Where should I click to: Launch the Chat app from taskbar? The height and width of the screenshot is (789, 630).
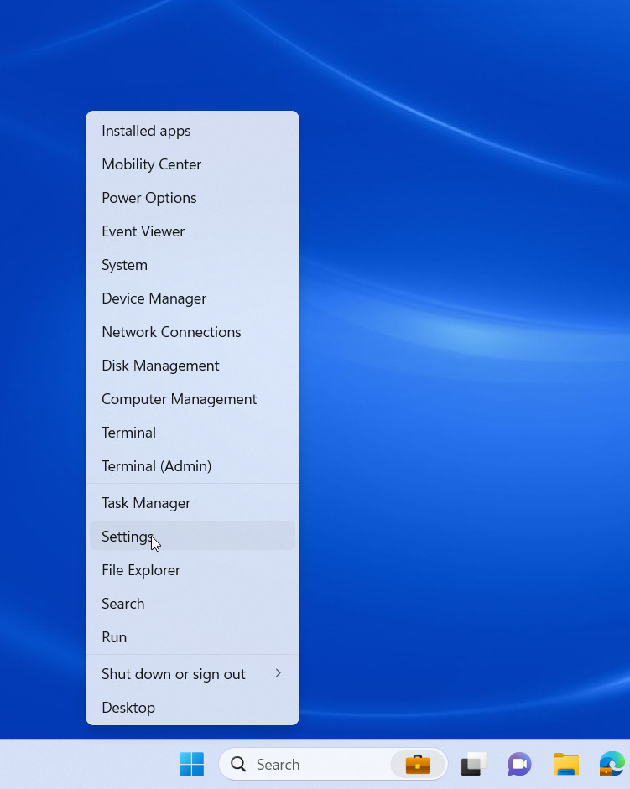click(x=519, y=764)
